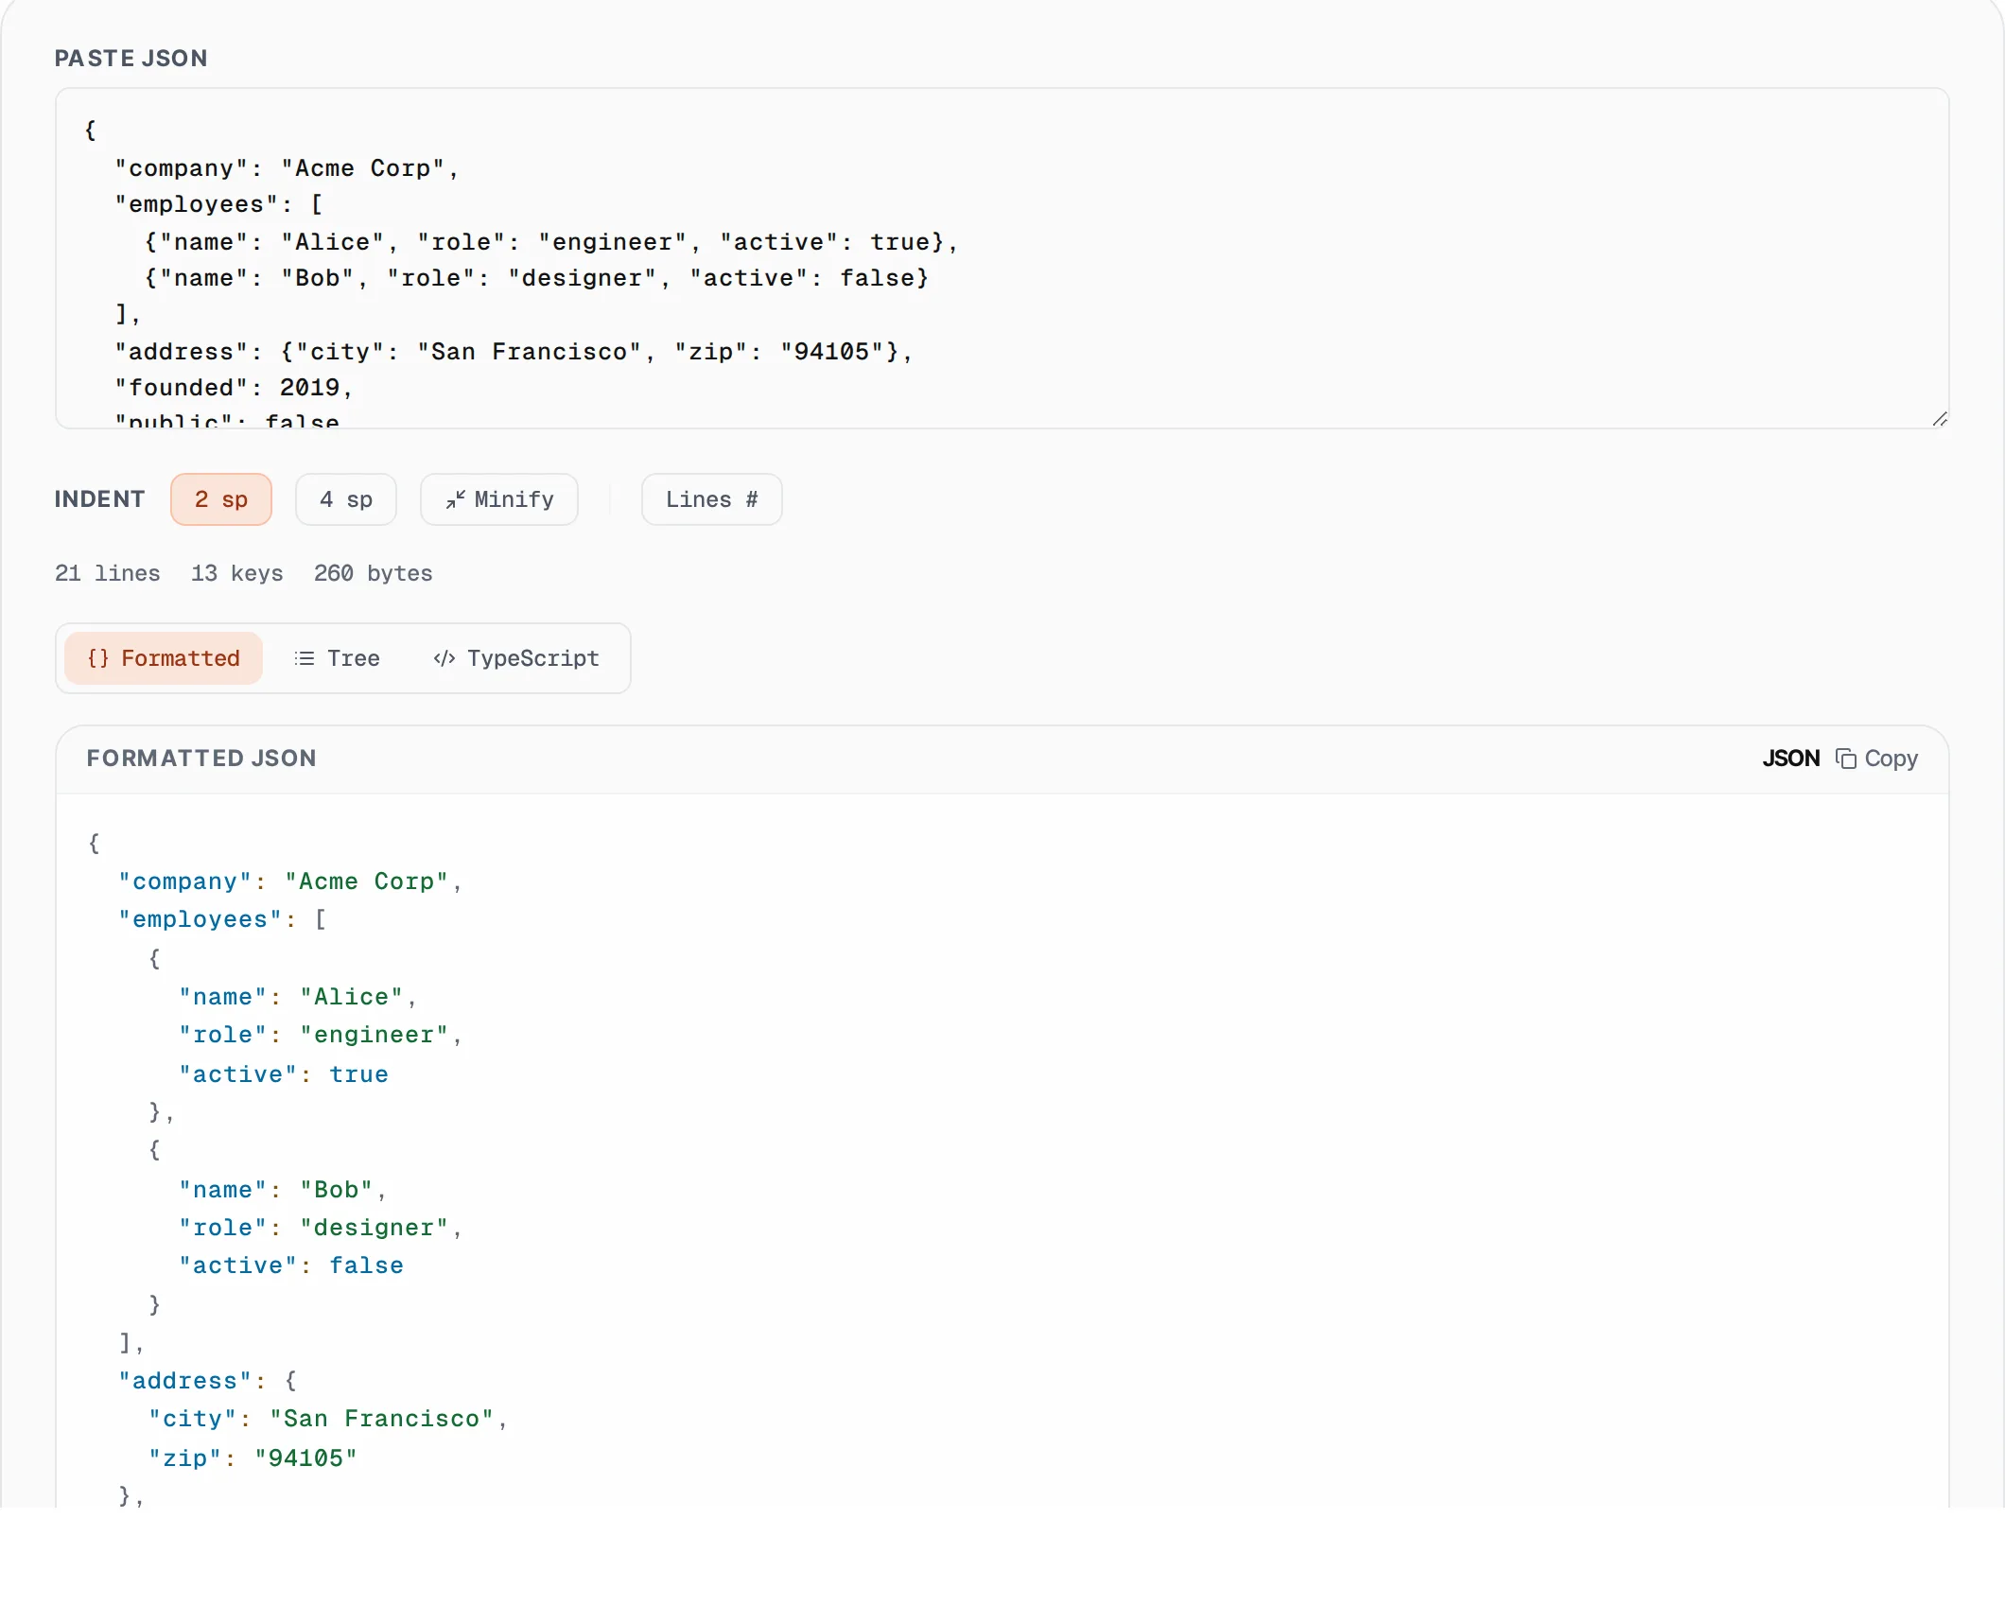Click the braces icon on Formatted tab
The height and width of the screenshot is (1623, 2005).
pyautogui.click(x=97, y=658)
